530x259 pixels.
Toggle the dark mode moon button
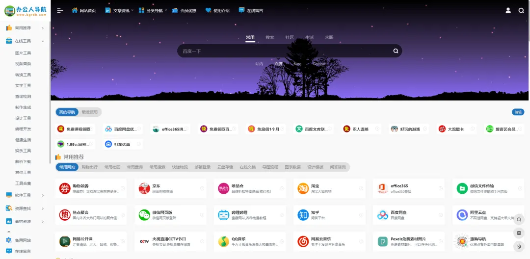coord(519,247)
